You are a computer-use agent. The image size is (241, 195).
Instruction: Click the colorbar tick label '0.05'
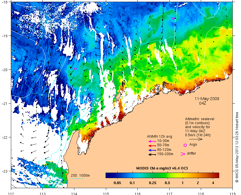point(117,183)
